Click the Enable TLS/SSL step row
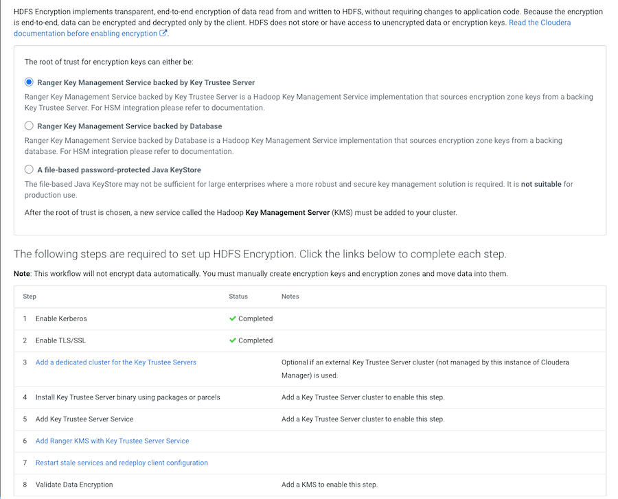618x499 pixels. (x=60, y=340)
